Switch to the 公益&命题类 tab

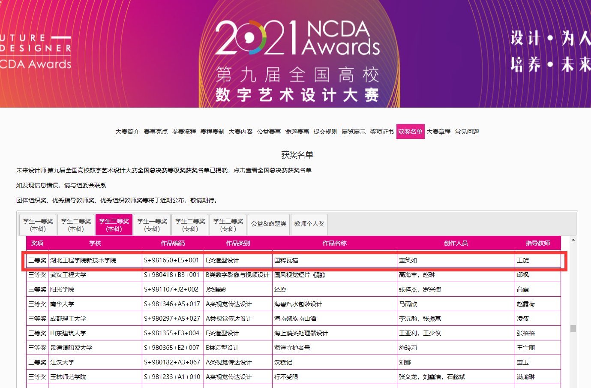pos(269,224)
